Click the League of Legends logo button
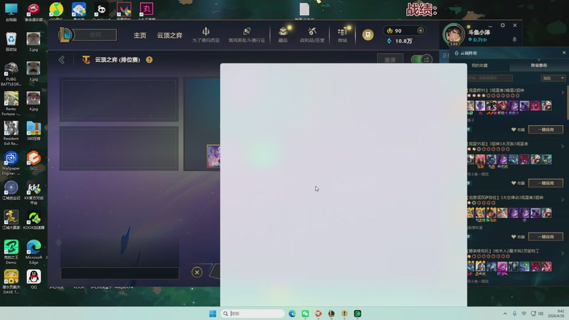569x320 pixels. [65, 35]
